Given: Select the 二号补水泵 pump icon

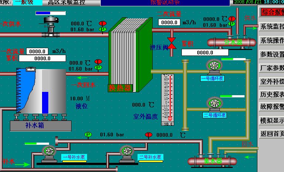Looking at the screenshot, I should pyautogui.click(x=126, y=152).
